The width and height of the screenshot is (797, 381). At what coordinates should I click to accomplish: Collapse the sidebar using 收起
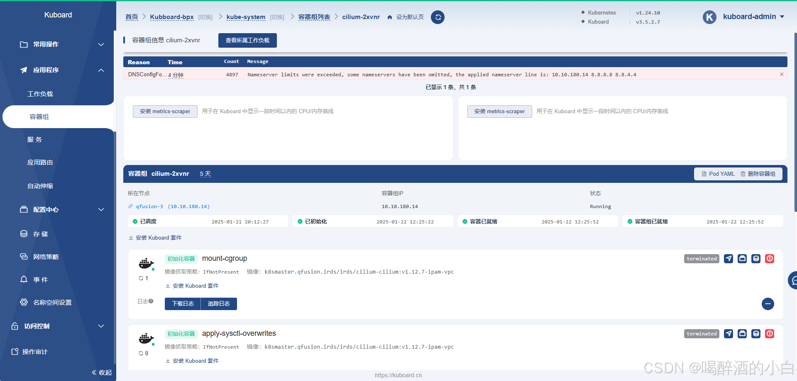[102, 372]
